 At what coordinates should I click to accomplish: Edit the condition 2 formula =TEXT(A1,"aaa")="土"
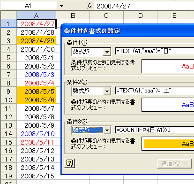(155, 91)
